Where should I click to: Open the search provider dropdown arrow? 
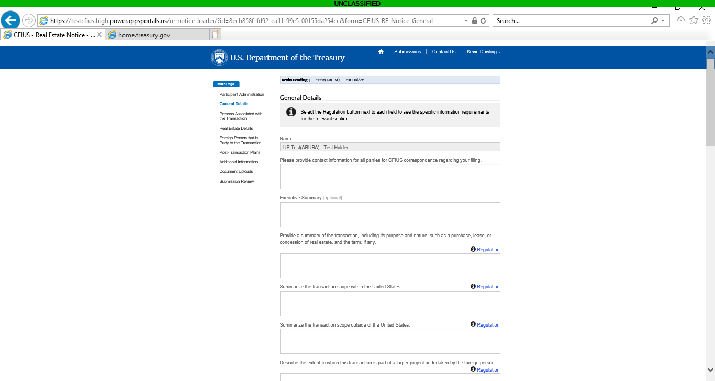pos(663,21)
